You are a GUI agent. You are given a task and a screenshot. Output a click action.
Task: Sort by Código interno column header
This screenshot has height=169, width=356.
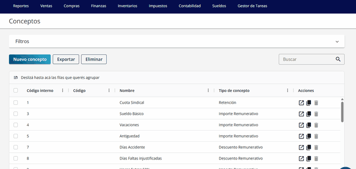[x=40, y=91]
